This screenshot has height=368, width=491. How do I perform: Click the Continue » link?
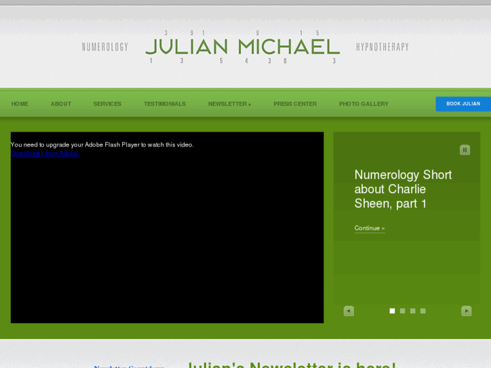369,228
